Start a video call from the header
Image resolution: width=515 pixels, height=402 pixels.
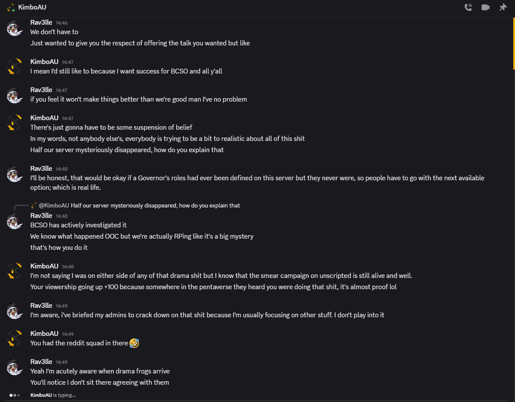coord(486,7)
